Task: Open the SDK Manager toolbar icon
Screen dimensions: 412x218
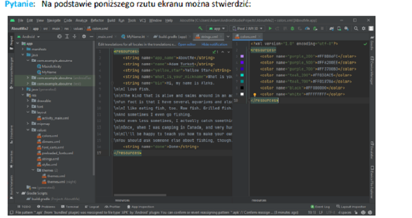Action: (x=347, y=28)
